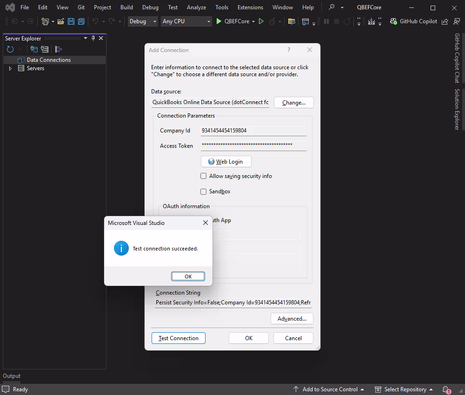
Task: Click Start Without Debugging outline play icon
Action: [261, 21]
